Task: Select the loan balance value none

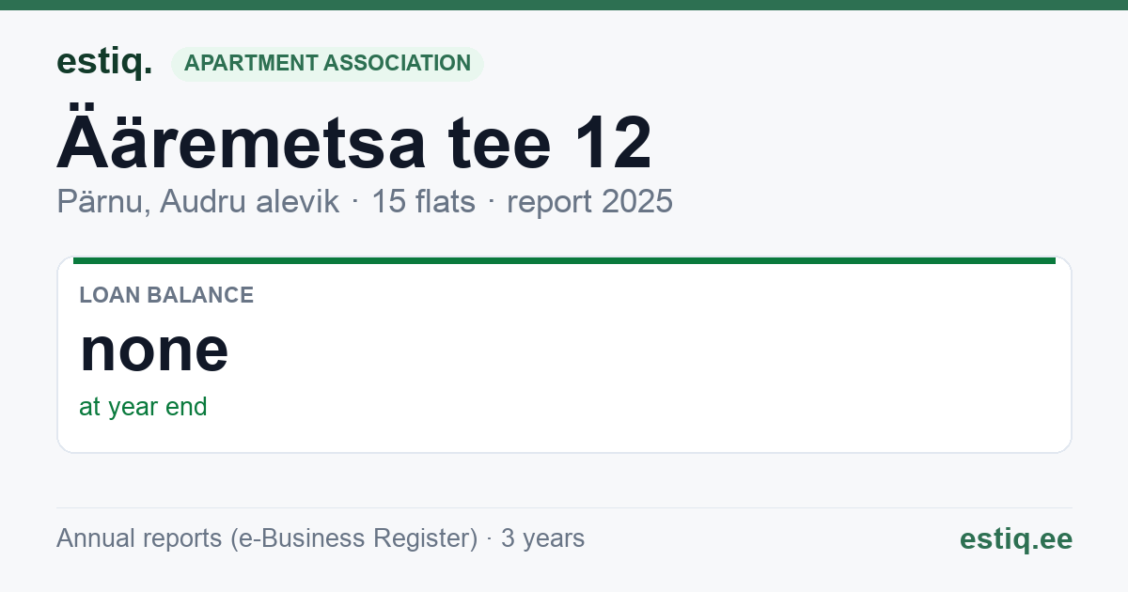Action: [x=154, y=349]
